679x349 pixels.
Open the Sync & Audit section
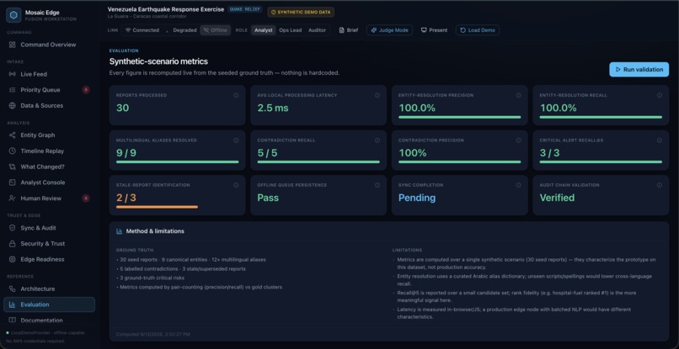(49, 228)
